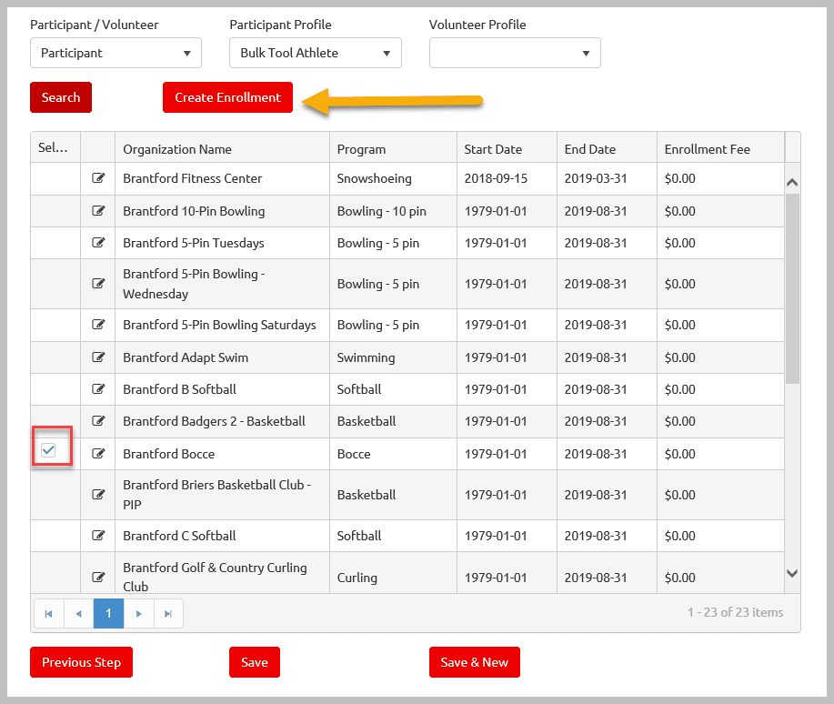Image resolution: width=834 pixels, height=704 pixels.
Task: Click Brantford C Softball organization name
Action: pyautogui.click(x=179, y=536)
